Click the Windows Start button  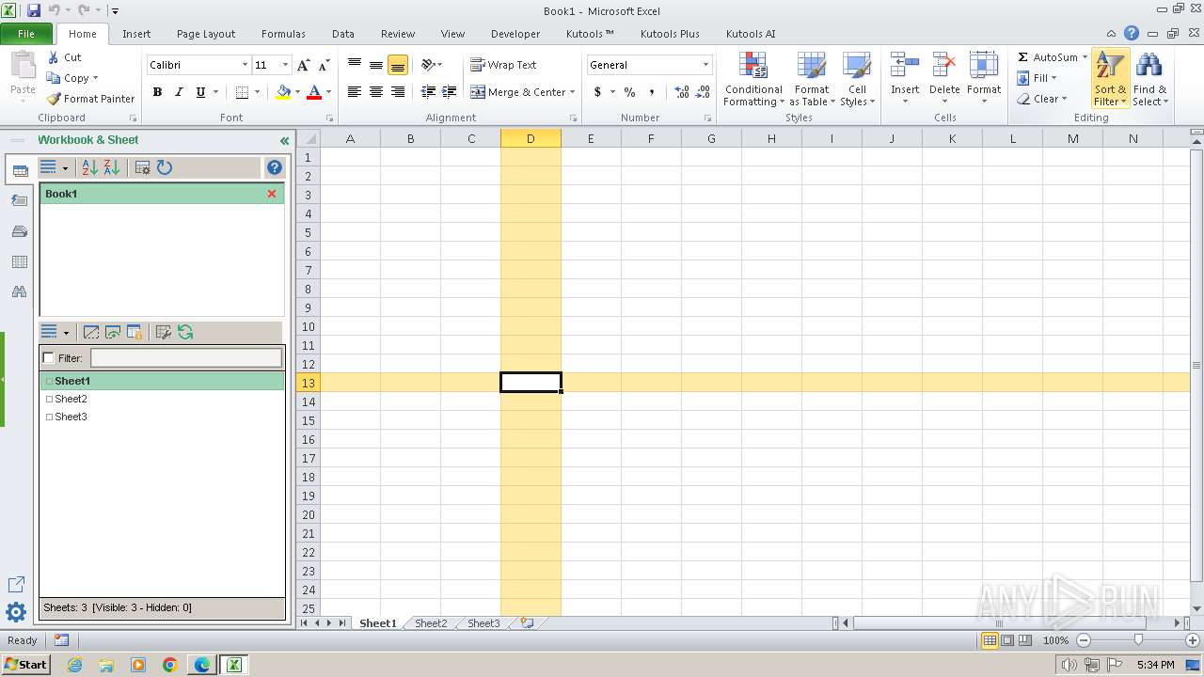25,665
